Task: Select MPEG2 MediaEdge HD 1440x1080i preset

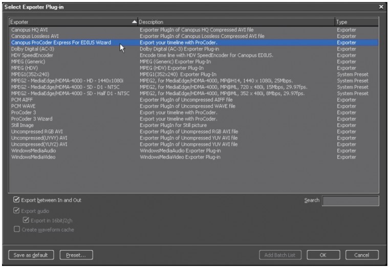Action: click(193, 81)
